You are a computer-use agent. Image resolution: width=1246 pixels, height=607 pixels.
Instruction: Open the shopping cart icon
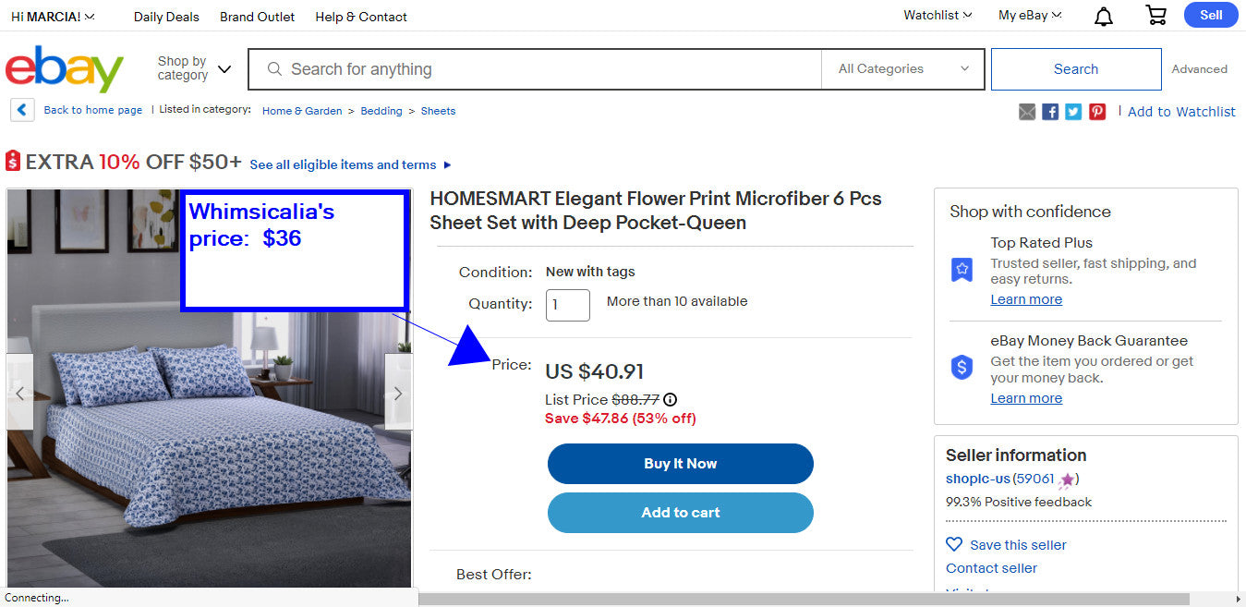tap(1155, 16)
